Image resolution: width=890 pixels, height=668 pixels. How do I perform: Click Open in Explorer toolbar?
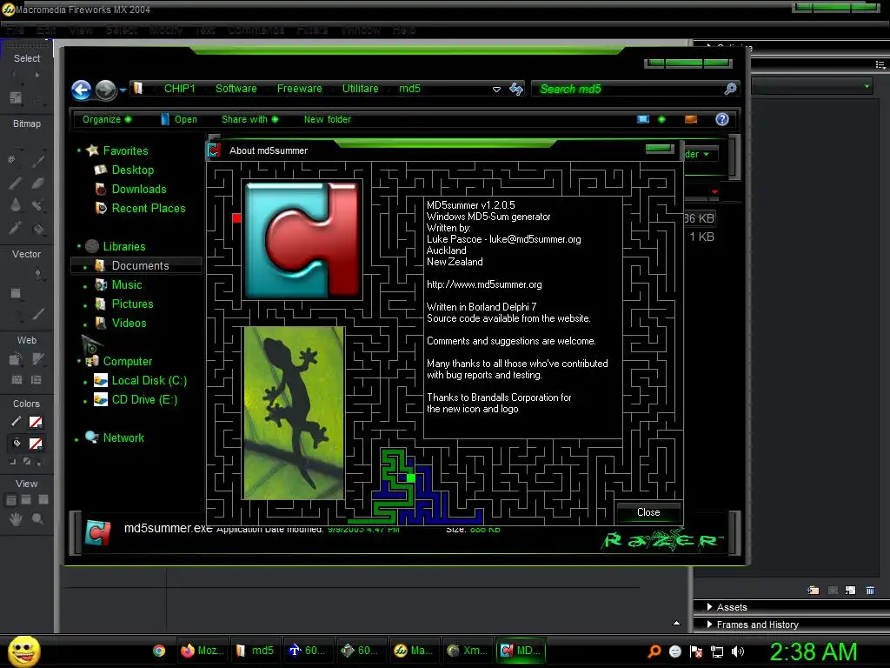point(179,119)
